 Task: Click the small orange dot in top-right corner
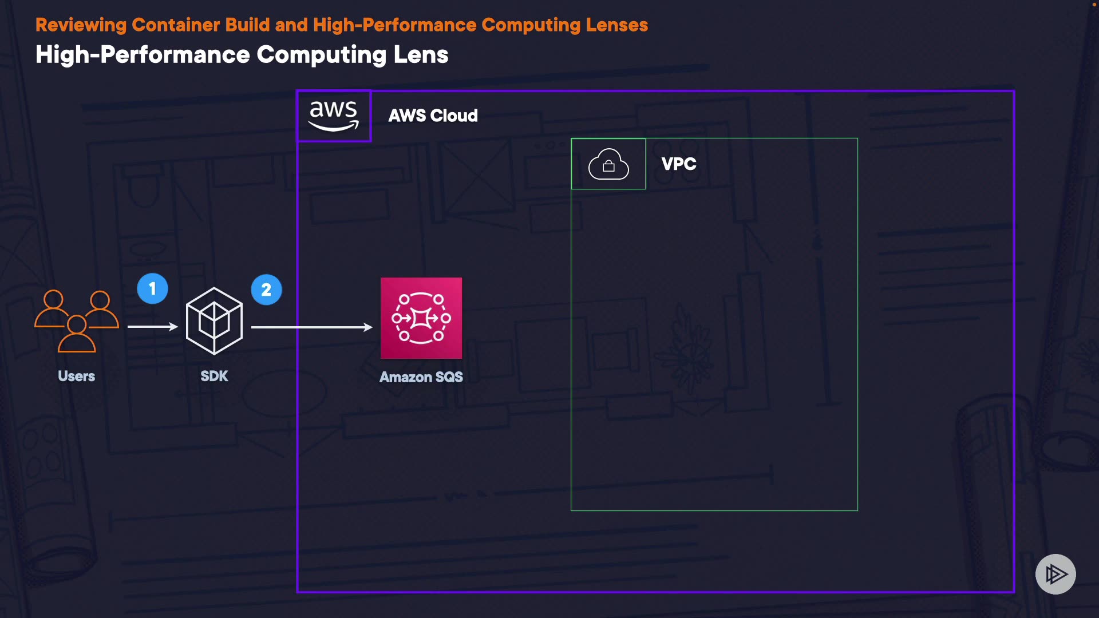pyautogui.click(x=1094, y=5)
